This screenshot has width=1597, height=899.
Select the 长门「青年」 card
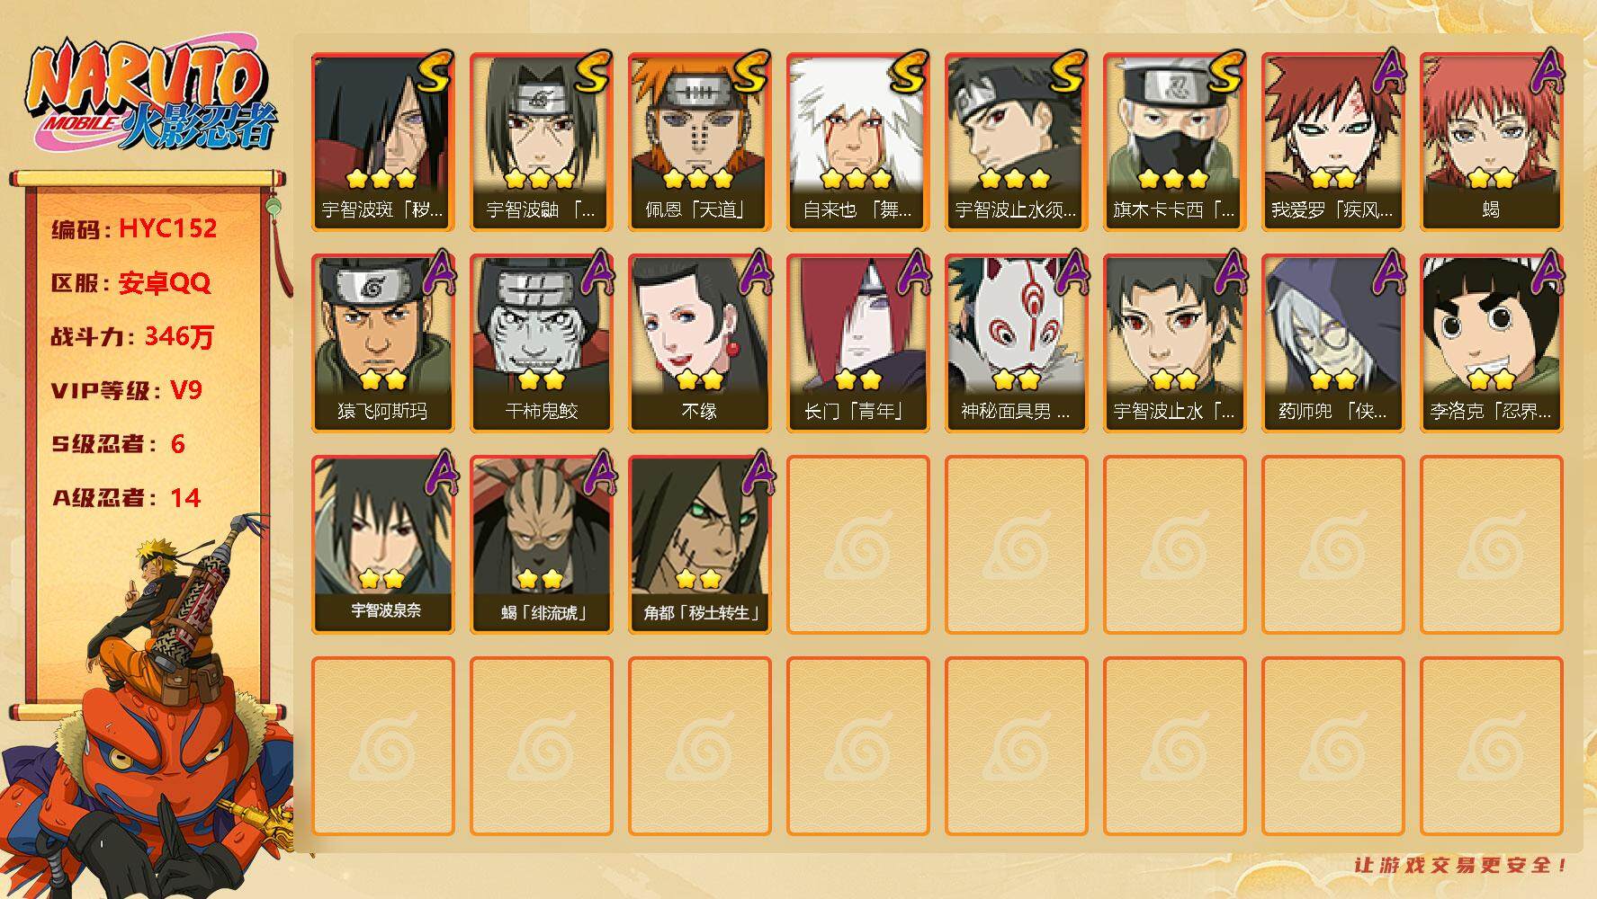click(x=857, y=343)
